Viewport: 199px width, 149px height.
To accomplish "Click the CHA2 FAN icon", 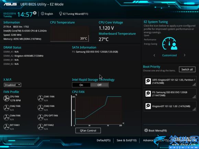I will click(6, 108).
